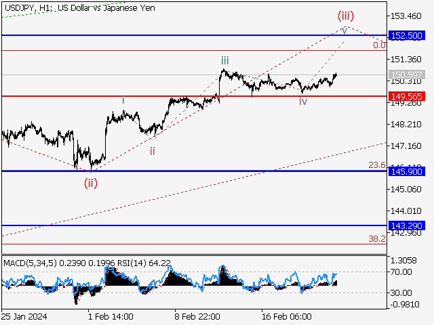Click the 25 Jan 2024 date label
This screenshot has height=325, width=434.
coord(24,316)
